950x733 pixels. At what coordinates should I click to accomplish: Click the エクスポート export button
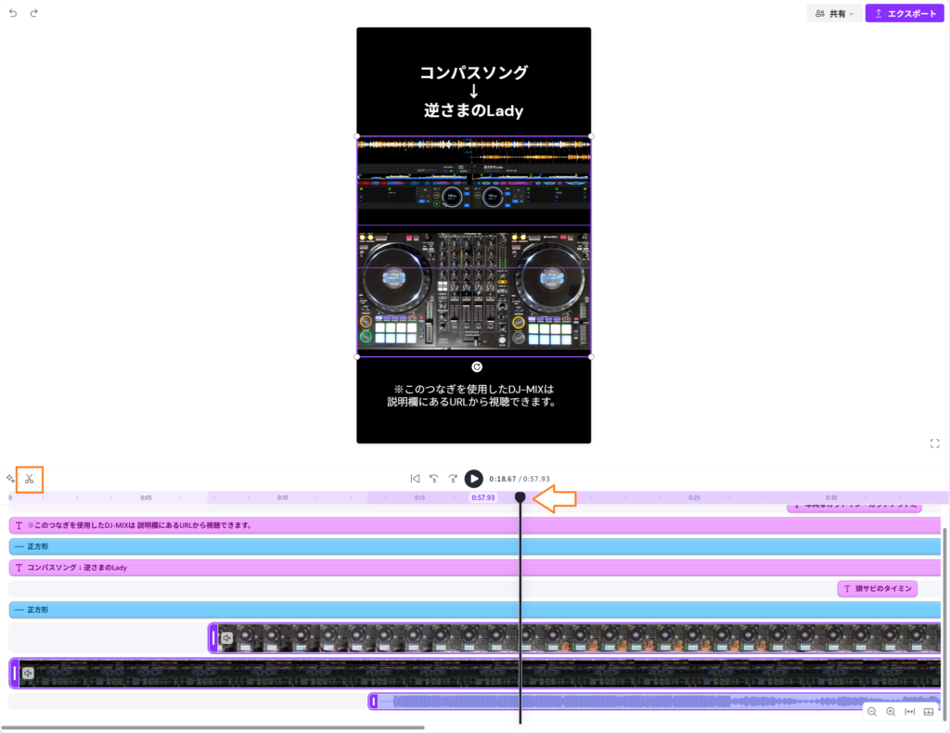pyautogui.click(x=905, y=14)
